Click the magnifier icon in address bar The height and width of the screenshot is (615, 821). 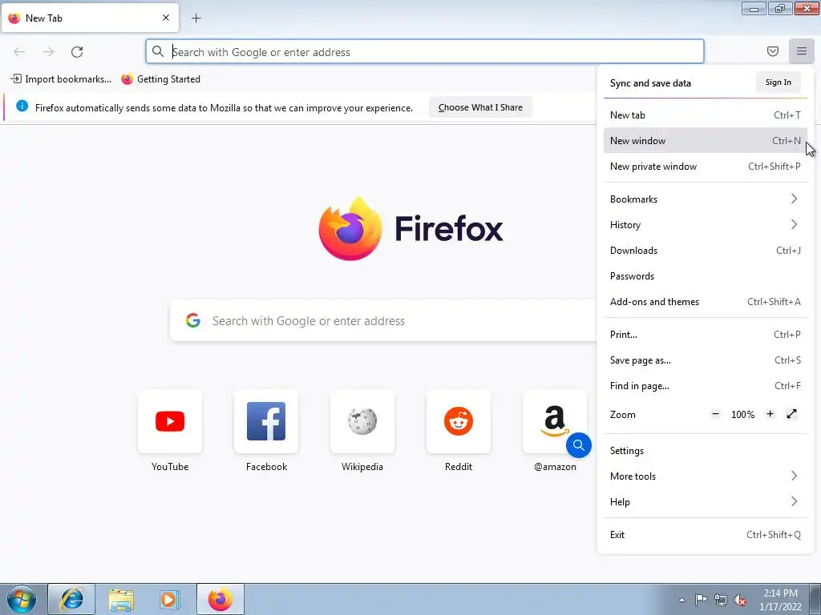click(158, 51)
